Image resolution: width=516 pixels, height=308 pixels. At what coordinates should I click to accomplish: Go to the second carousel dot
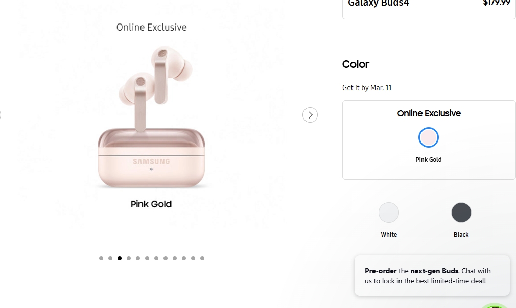coord(110,258)
